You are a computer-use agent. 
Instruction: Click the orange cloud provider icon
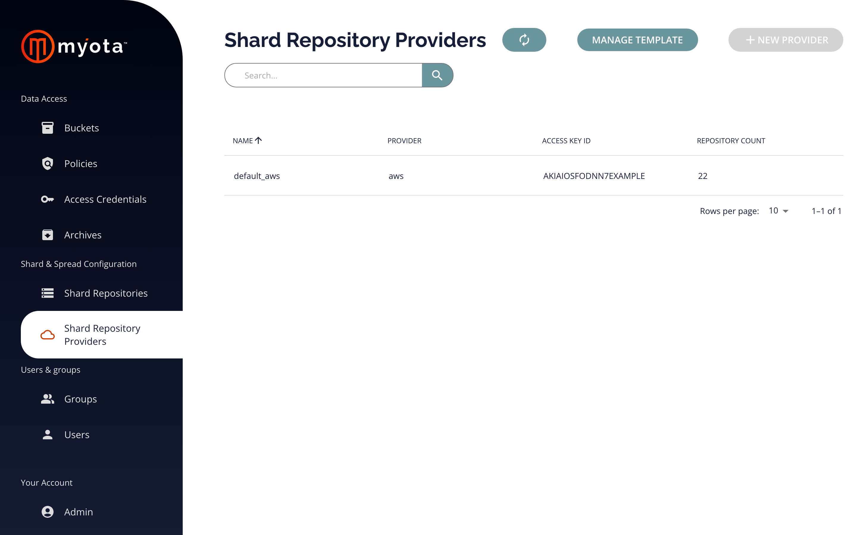click(x=47, y=335)
